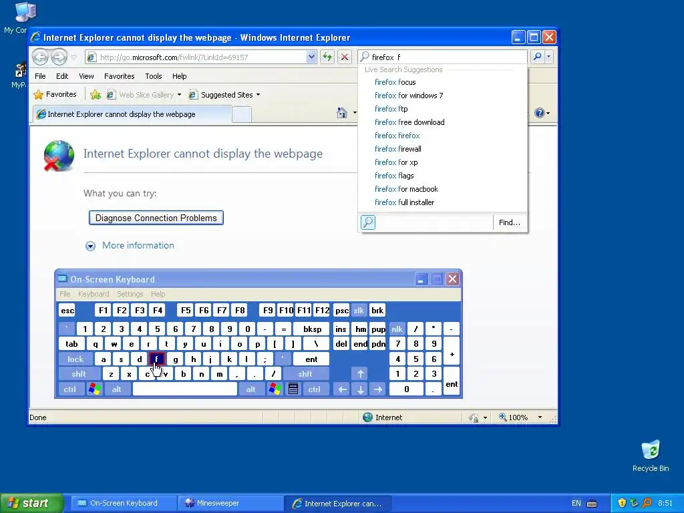Viewport: 684px width, 513px height.
Task: Click the Refresh page icon
Action: click(327, 57)
